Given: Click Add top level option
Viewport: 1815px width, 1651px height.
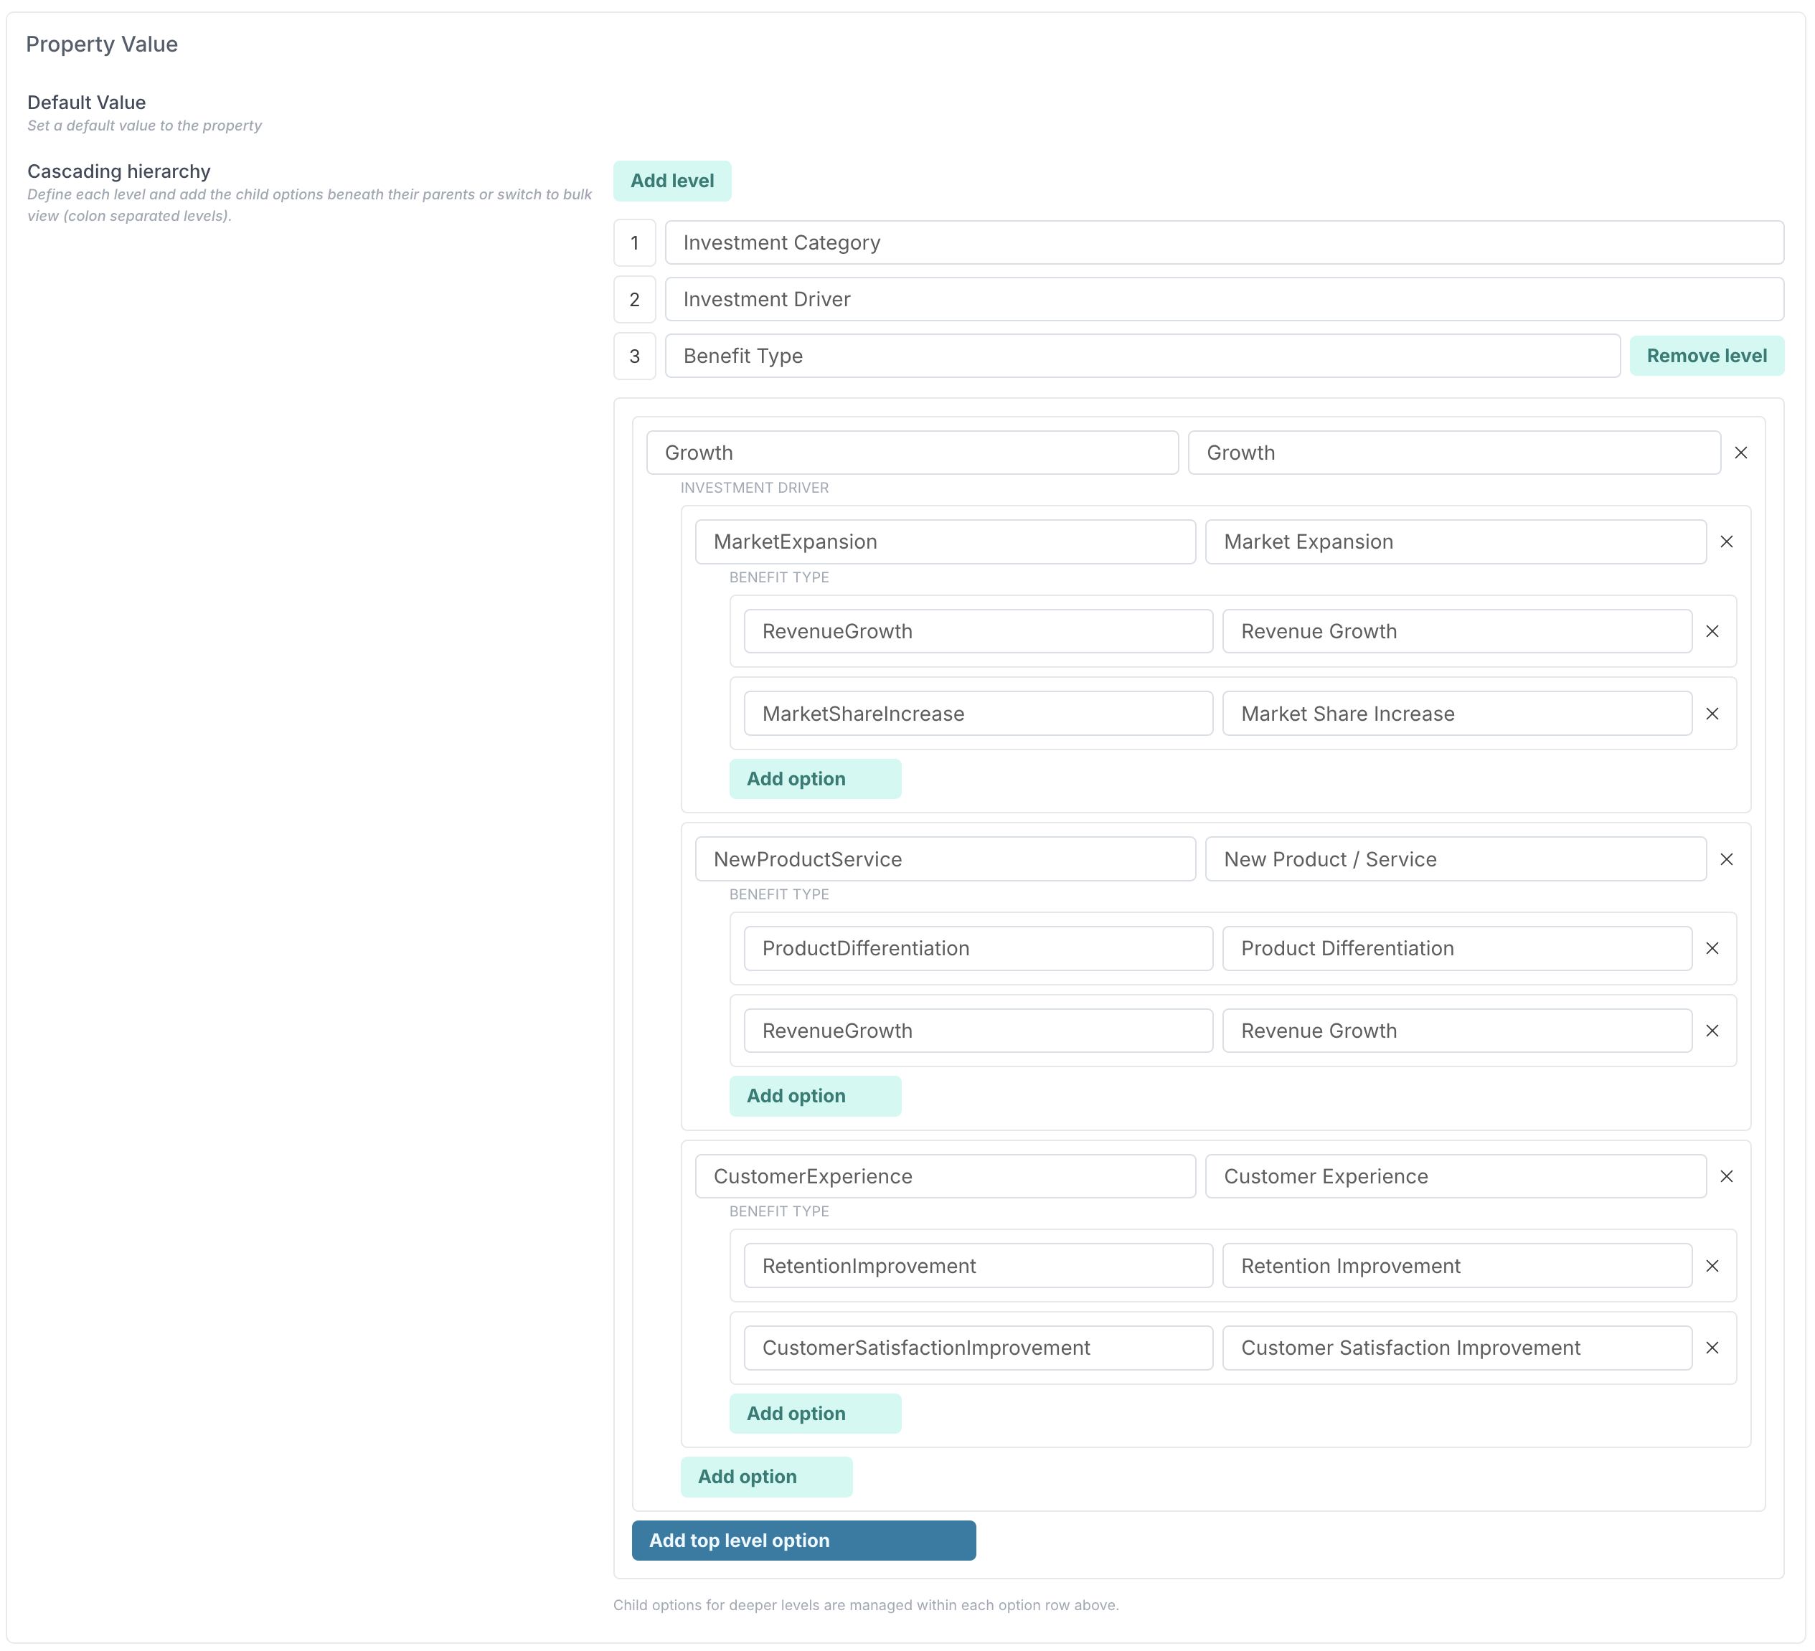Looking at the screenshot, I should (x=803, y=1541).
